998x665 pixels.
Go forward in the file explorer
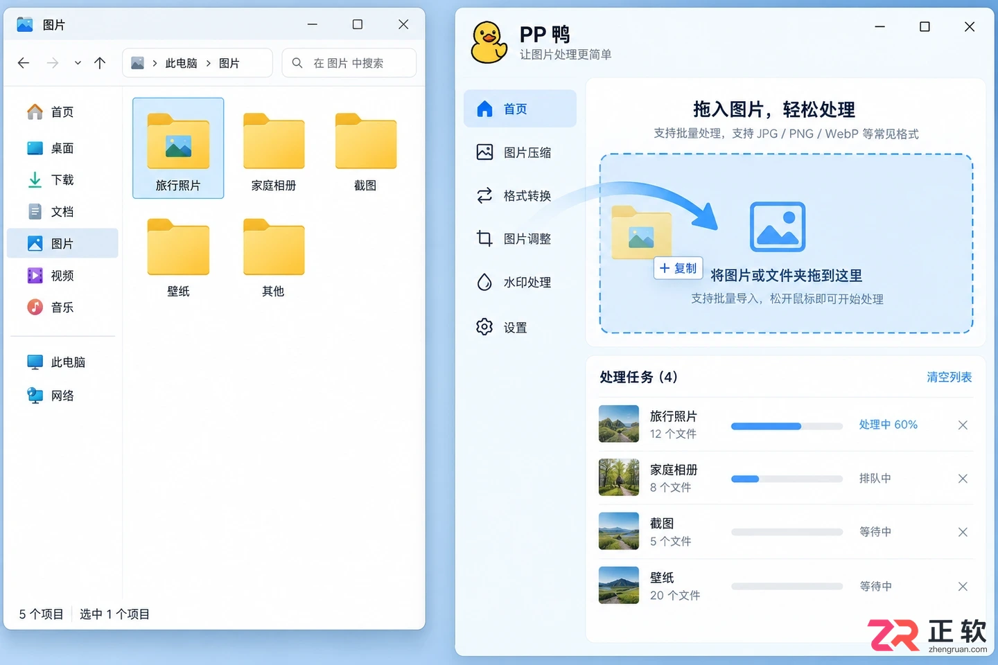click(x=53, y=63)
